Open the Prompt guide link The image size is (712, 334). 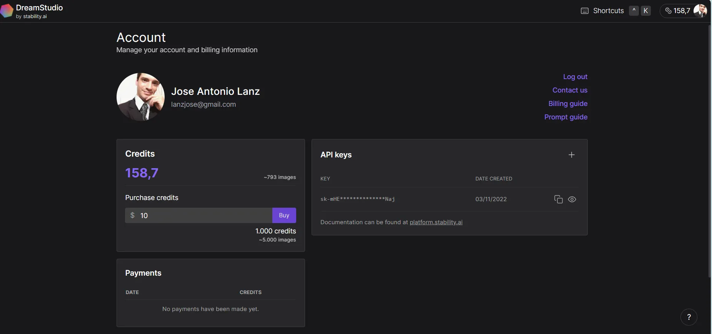[x=566, y=117]
